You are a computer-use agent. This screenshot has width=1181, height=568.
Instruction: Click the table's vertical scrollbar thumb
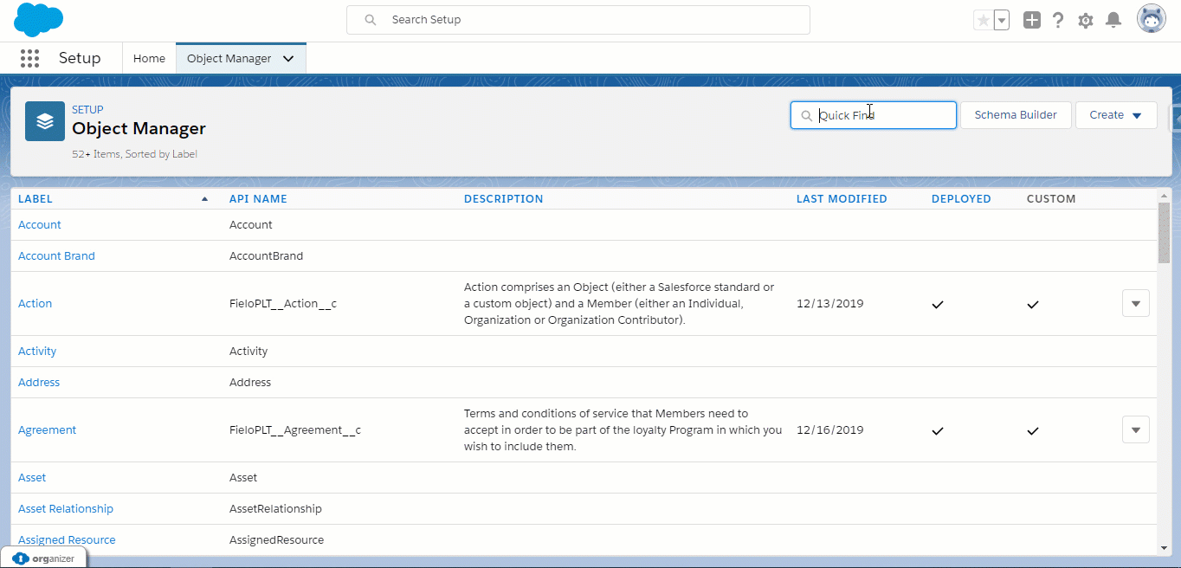pyautogui.click(x=1164, y=233)
